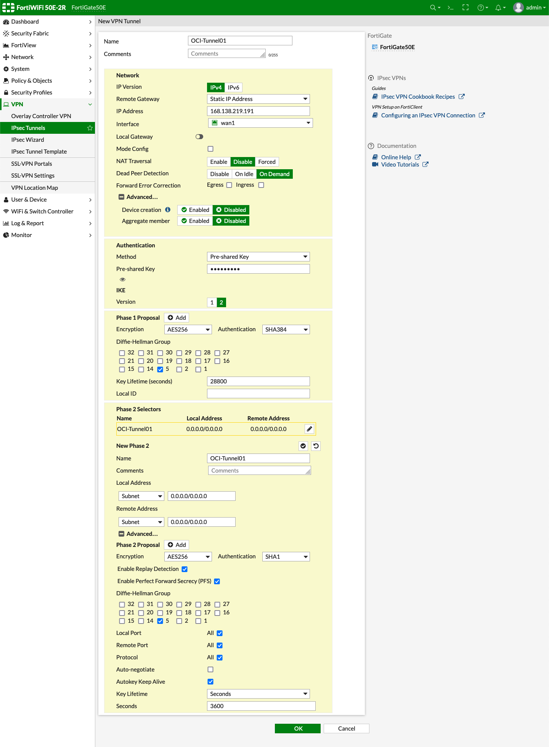Set NAT Traversal to Forced

(x=267, y=162)
